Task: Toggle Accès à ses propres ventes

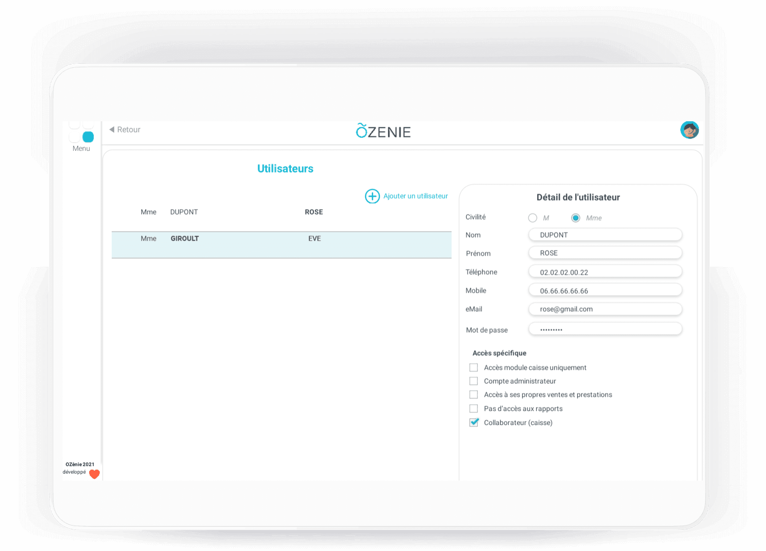Action: (474, 394)
